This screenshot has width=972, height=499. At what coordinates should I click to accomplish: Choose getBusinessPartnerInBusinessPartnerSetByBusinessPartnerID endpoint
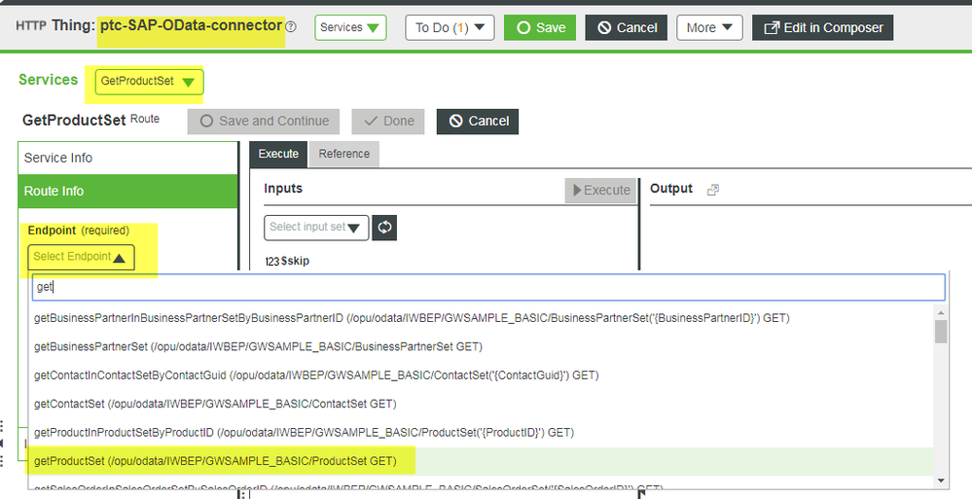(x=481, y=319)
